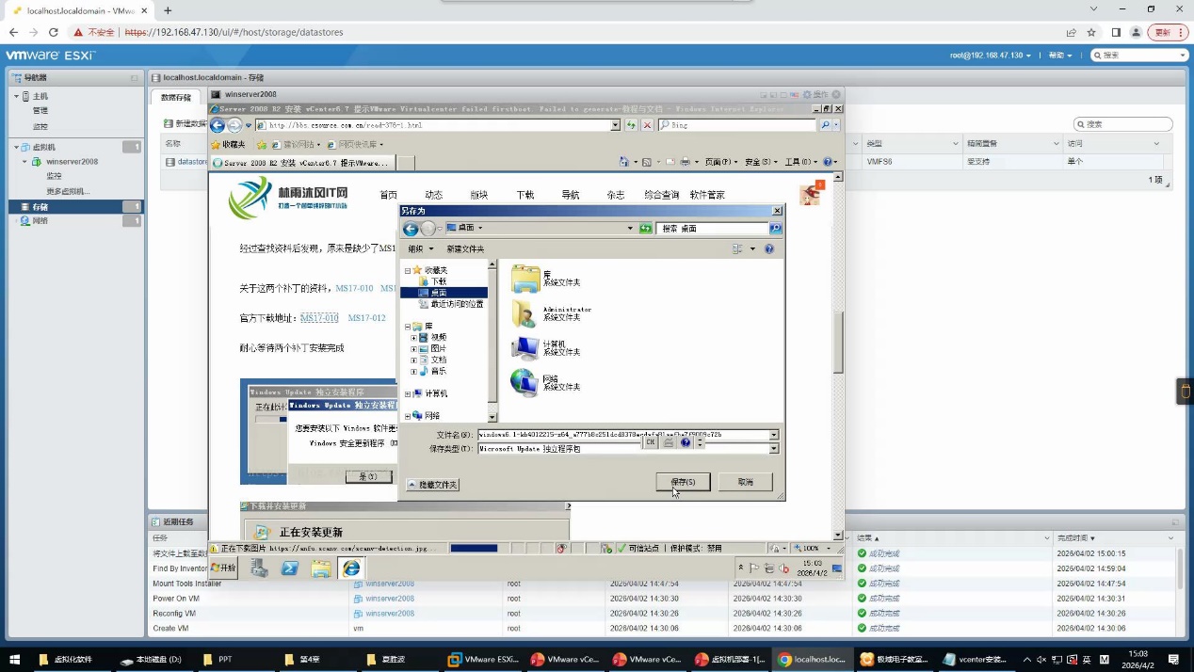Click Back arrow in Save As dialog

[410, 229]
